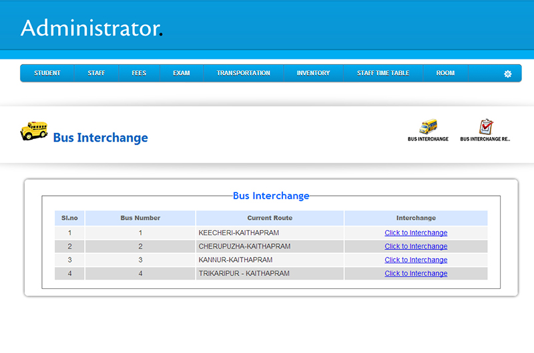The height and width of the screenshot is (353, 534).
Task: Open the Staff menu
Action: pos(96,73)
